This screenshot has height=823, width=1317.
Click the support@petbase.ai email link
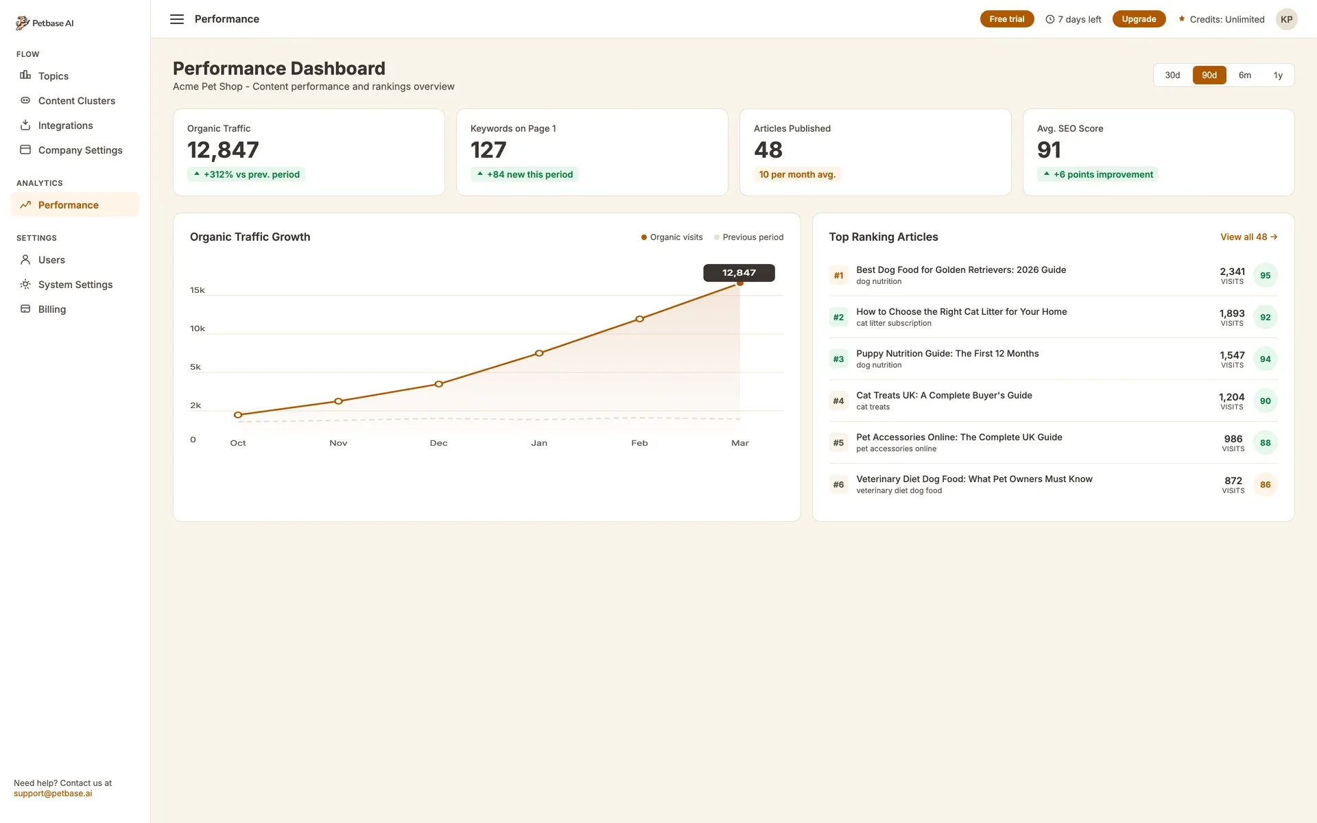click(53, 794)
